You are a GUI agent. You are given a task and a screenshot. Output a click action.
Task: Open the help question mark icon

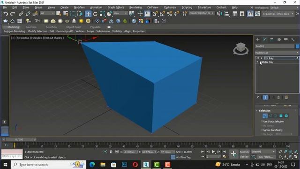[164, 21]
